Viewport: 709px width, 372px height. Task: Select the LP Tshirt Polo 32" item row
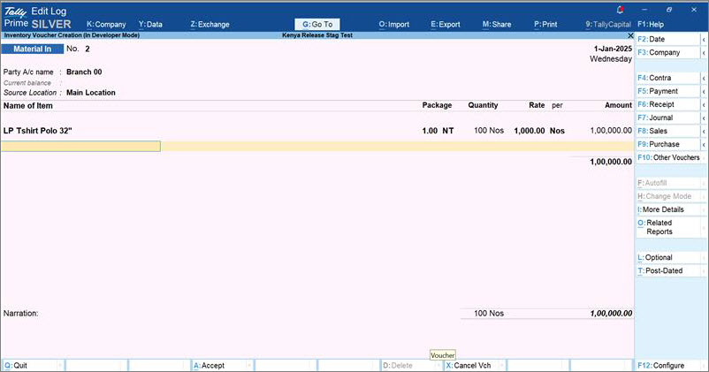[317, 131]
